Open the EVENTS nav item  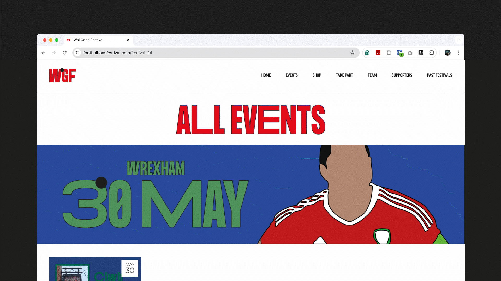tap(292, 75)
